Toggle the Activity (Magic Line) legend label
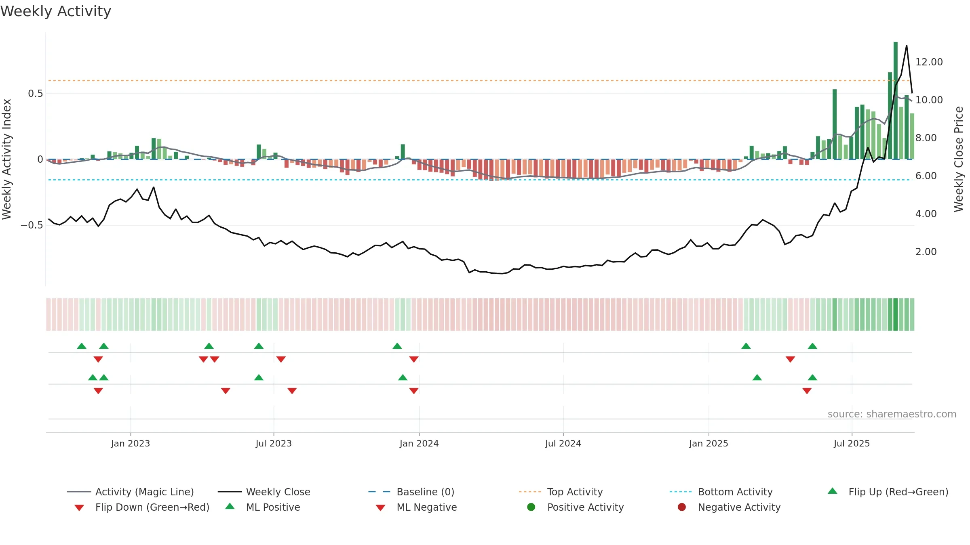Screen dimensions: 970x545 point(145,492)
